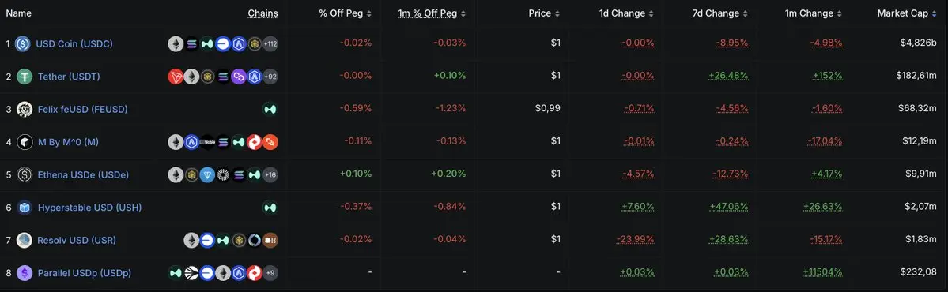Image resolution: width=948 pixels, height=292 pixels.
Task: Click the Ethena USDe logo icon
Action: point(25,175)
